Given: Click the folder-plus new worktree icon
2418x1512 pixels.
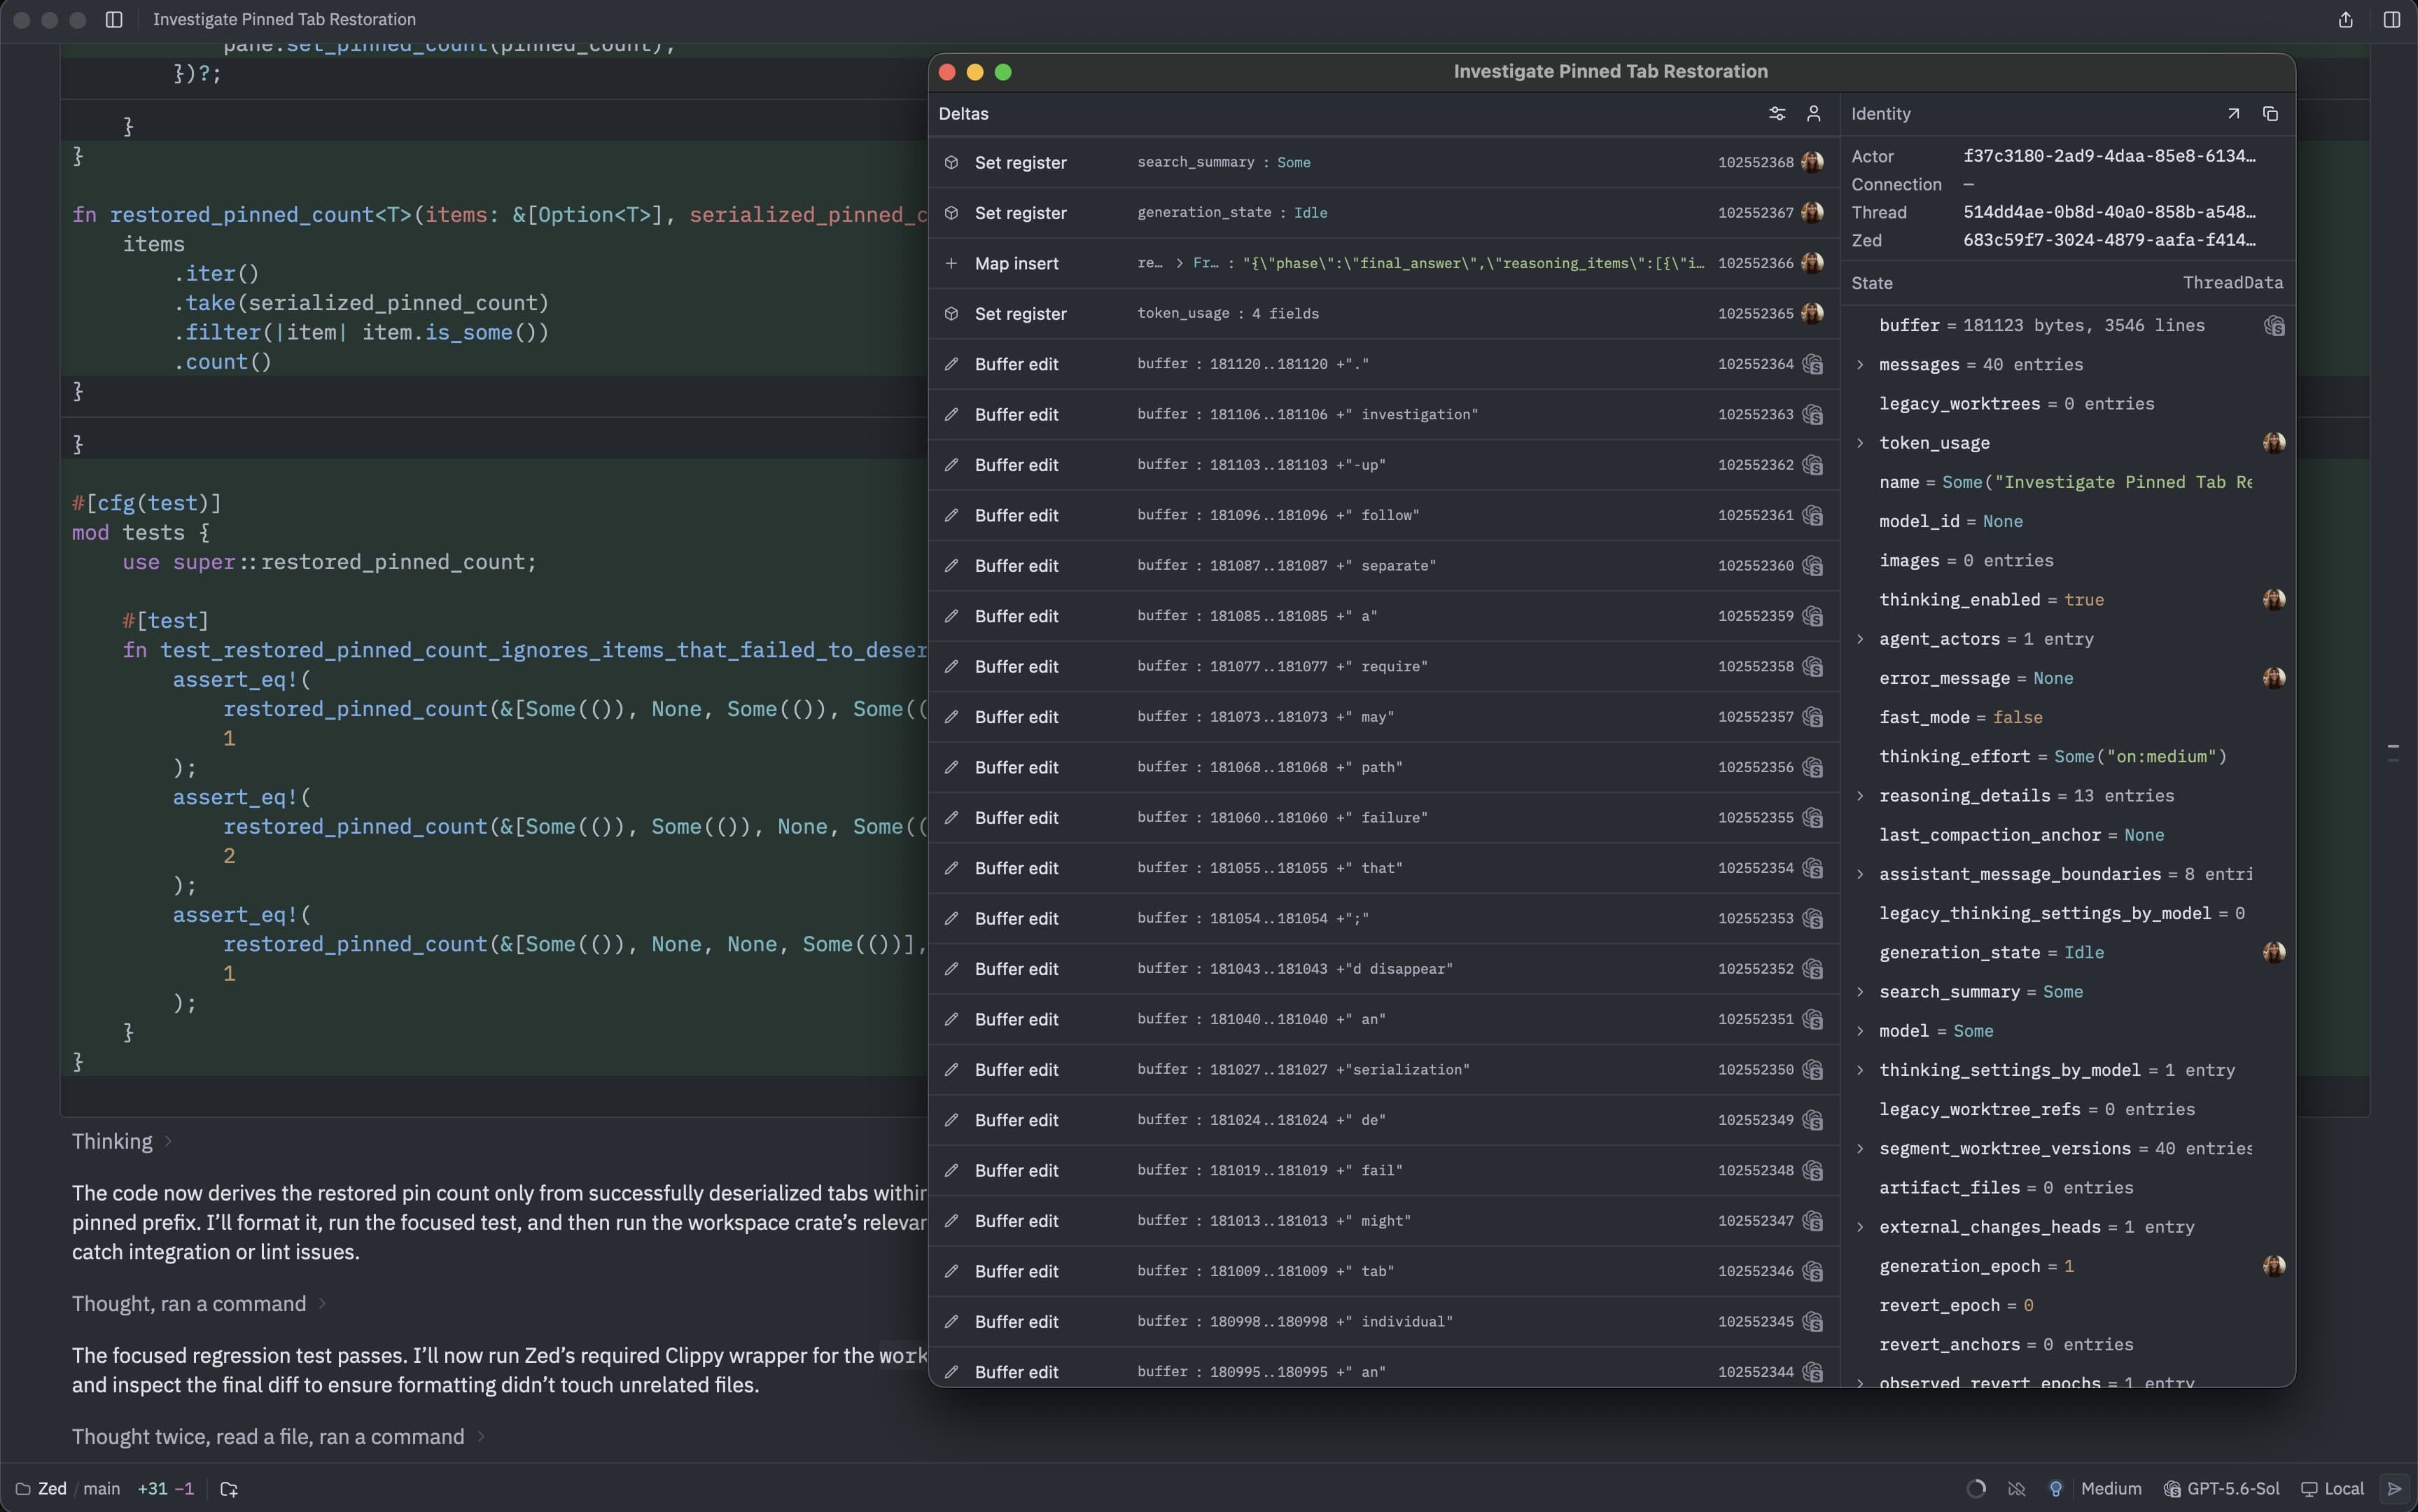Looking at the screenshot, I should [x=229, y=1489].
